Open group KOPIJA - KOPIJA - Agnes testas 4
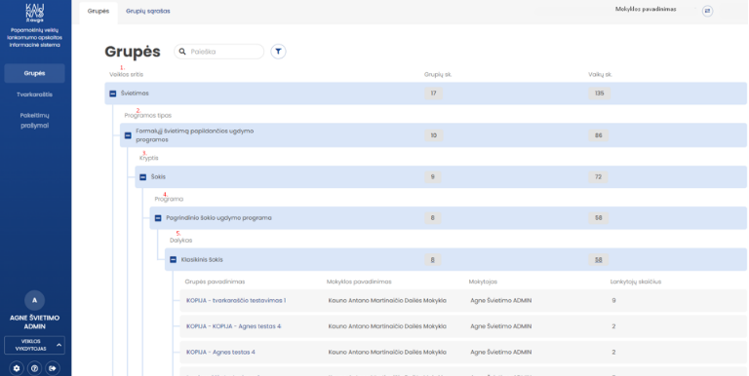Screen dimensions: 749x376 (x=234, y=326)
